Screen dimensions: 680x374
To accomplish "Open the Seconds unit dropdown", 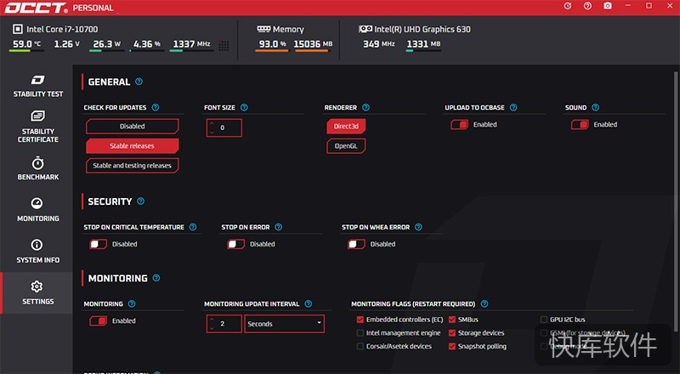I will pyautogui.click(x=285, y=324).
